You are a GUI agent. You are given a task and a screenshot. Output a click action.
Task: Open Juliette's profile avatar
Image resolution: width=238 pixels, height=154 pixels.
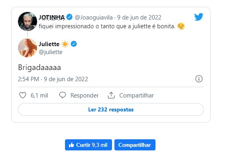pyautogui.click(x=28, y=48)
